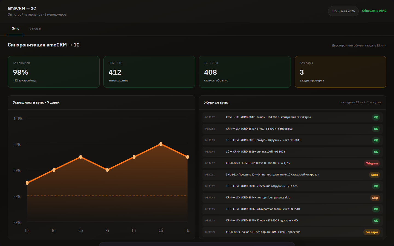Switch to the Заказы tab
This screenshot has width=394, height=246.
35,28
